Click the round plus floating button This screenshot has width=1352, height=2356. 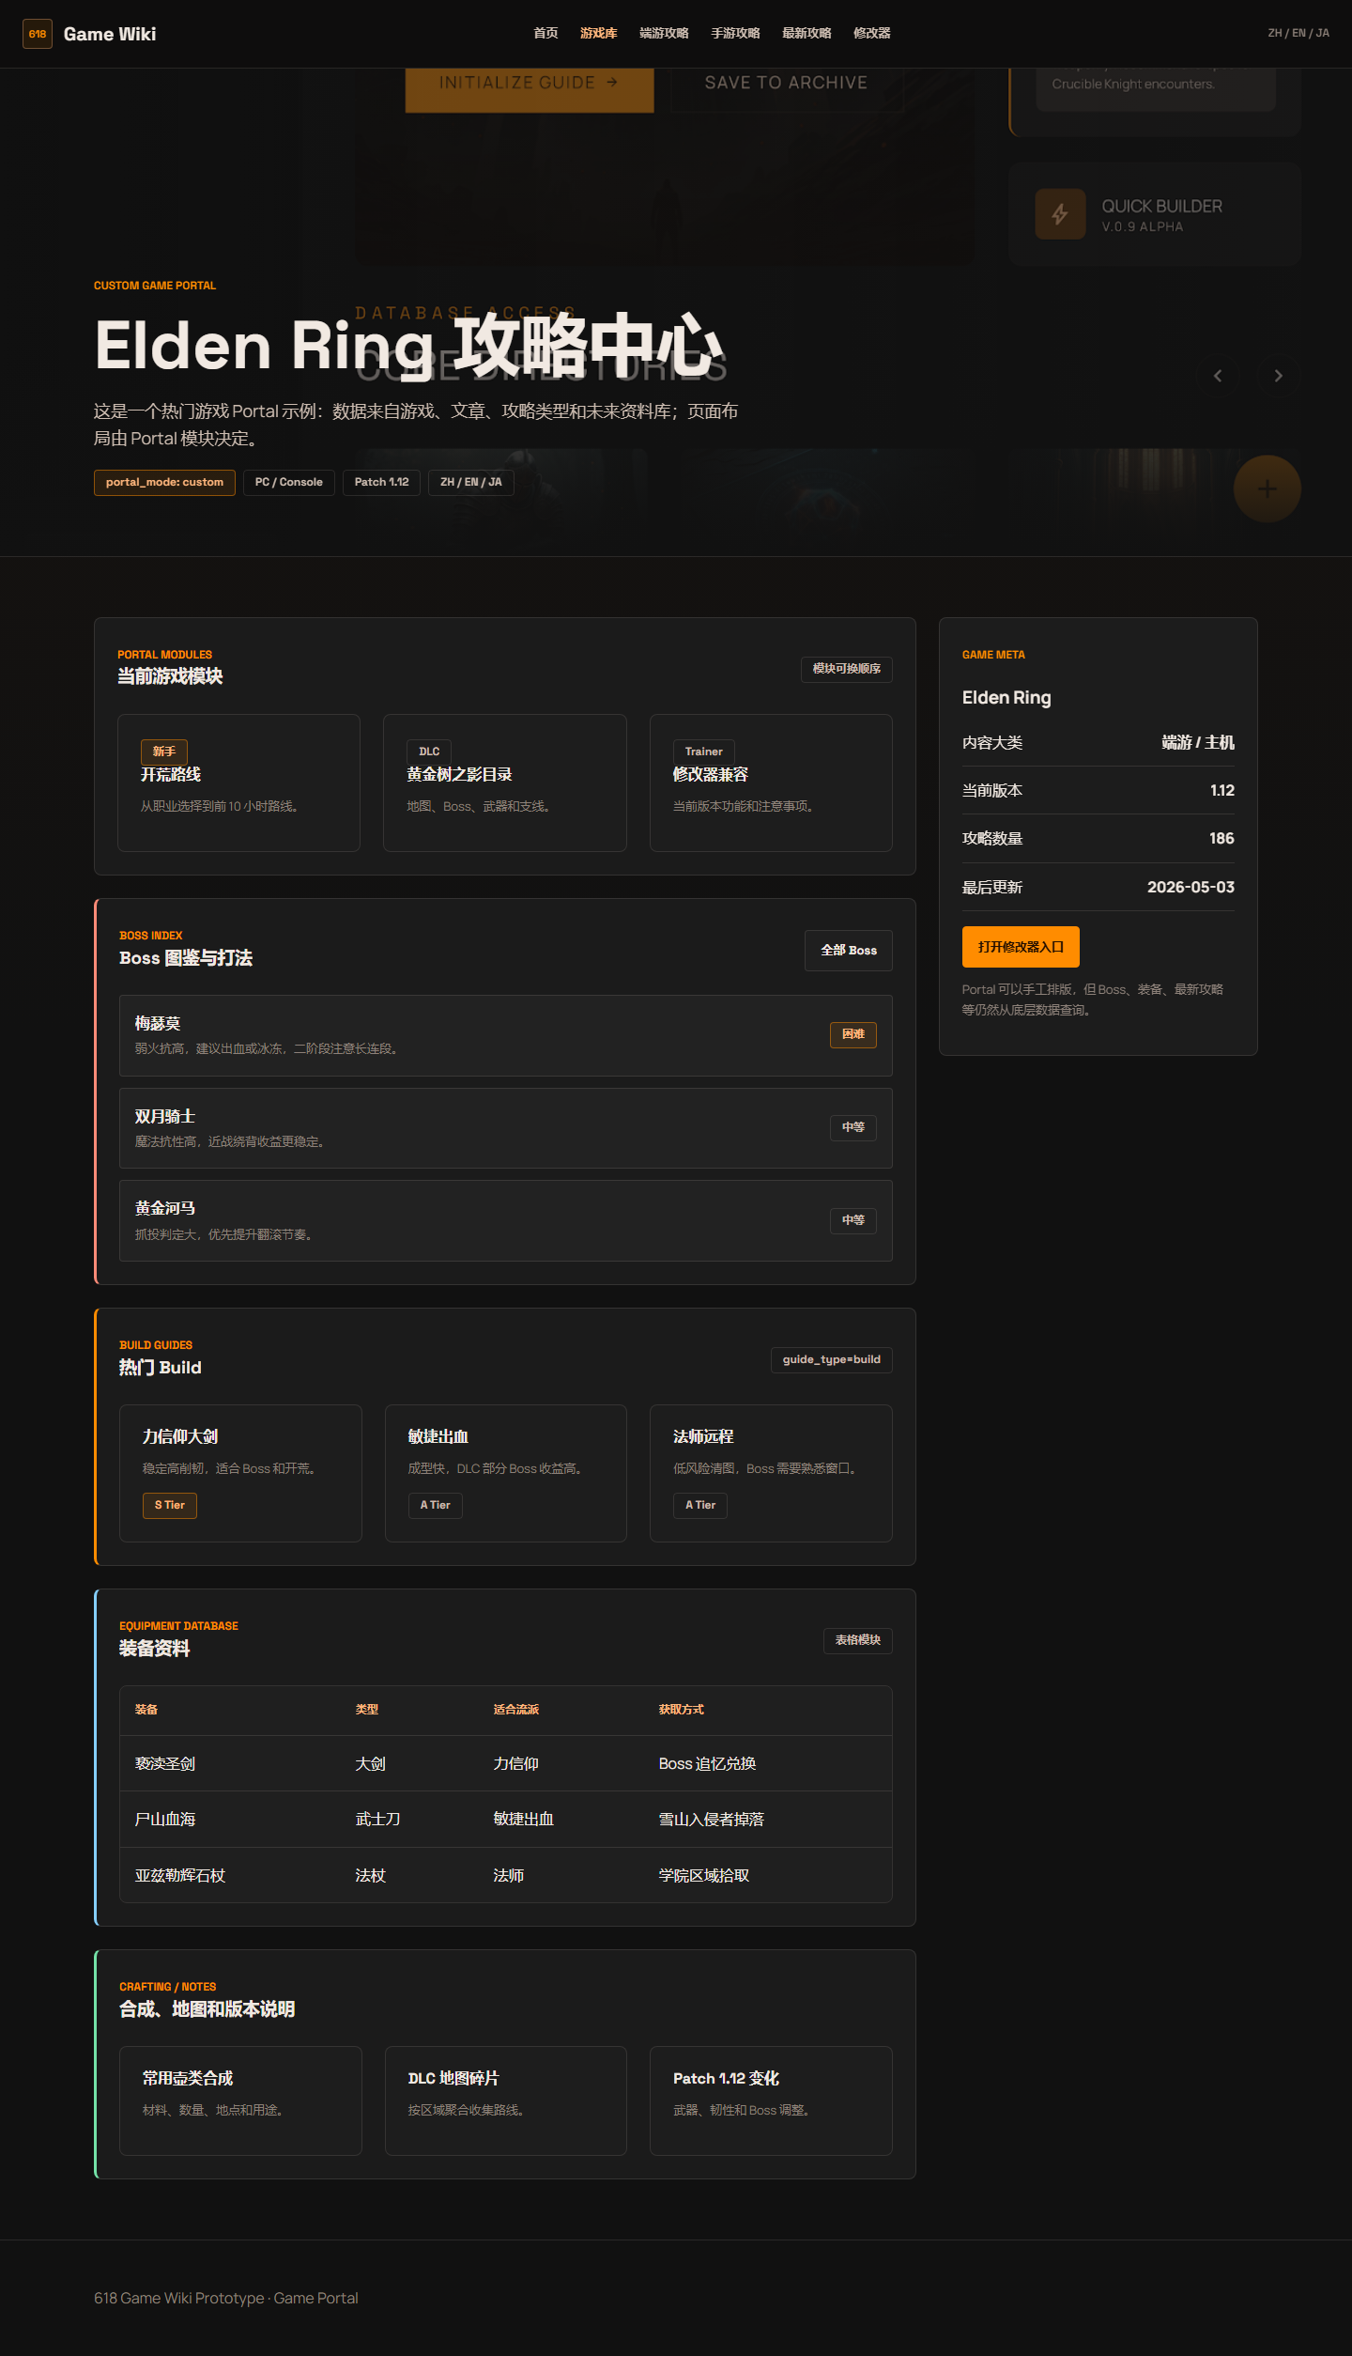click(x=1267, y=488)
